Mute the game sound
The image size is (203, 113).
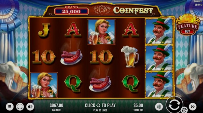click(30, 107)
